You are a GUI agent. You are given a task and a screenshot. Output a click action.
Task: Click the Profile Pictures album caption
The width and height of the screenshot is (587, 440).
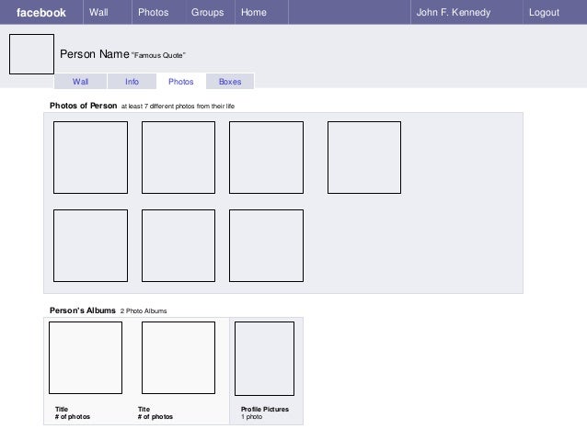[x=265, y=410]
